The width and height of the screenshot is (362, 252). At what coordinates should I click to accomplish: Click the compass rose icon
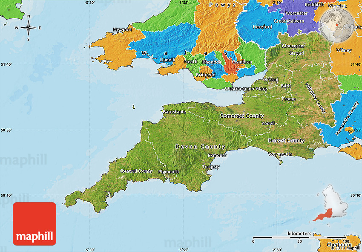pyautogui.click(x=29, y=28)
